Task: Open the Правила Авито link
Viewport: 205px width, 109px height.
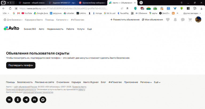Action: pyautogui.click(x=79, y=87)
